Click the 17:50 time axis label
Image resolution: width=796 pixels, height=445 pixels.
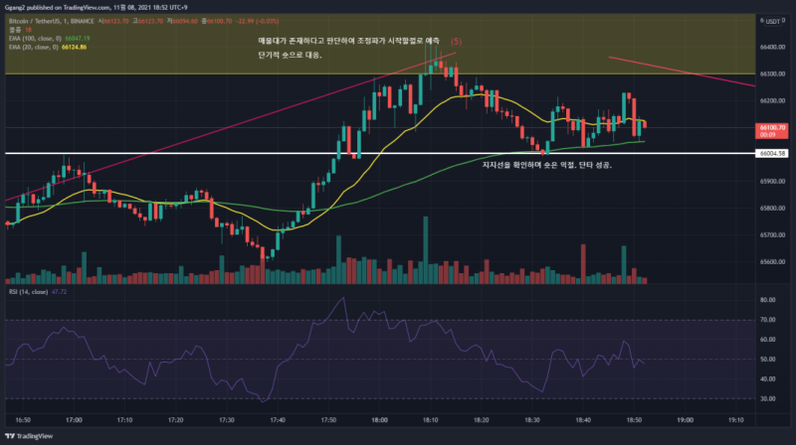pyautogui.click(x=328, y=420)
